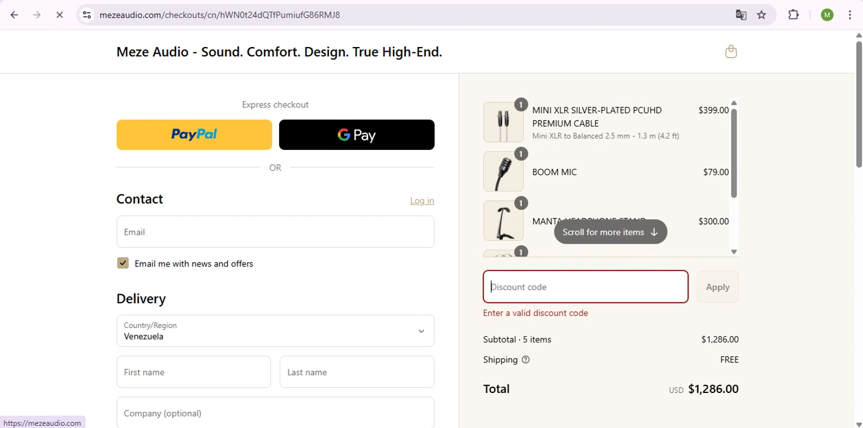
Task: Pay with Google Pay express checkout
Action: tap(357, 134)
